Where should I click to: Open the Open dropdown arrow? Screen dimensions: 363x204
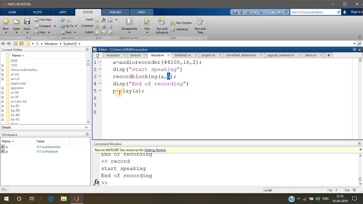pos(16,33)
